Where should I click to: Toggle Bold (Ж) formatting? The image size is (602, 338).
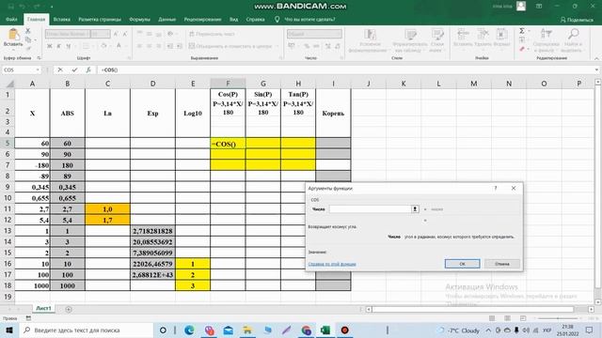coord(50,46)
